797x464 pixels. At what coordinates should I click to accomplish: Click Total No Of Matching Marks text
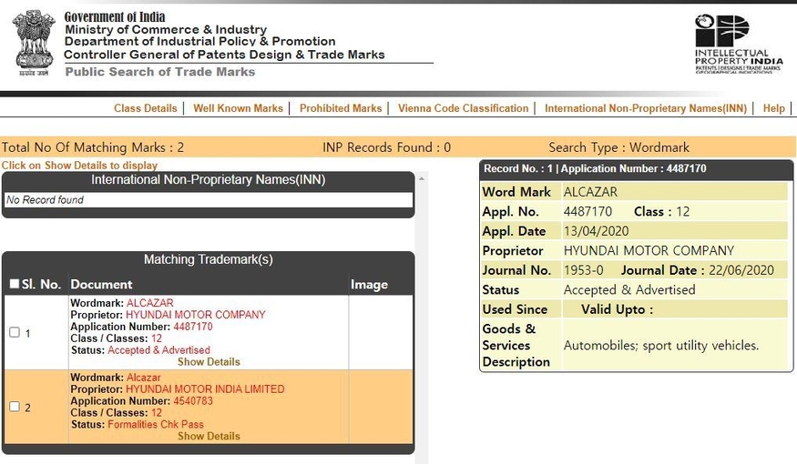point(93,147)
